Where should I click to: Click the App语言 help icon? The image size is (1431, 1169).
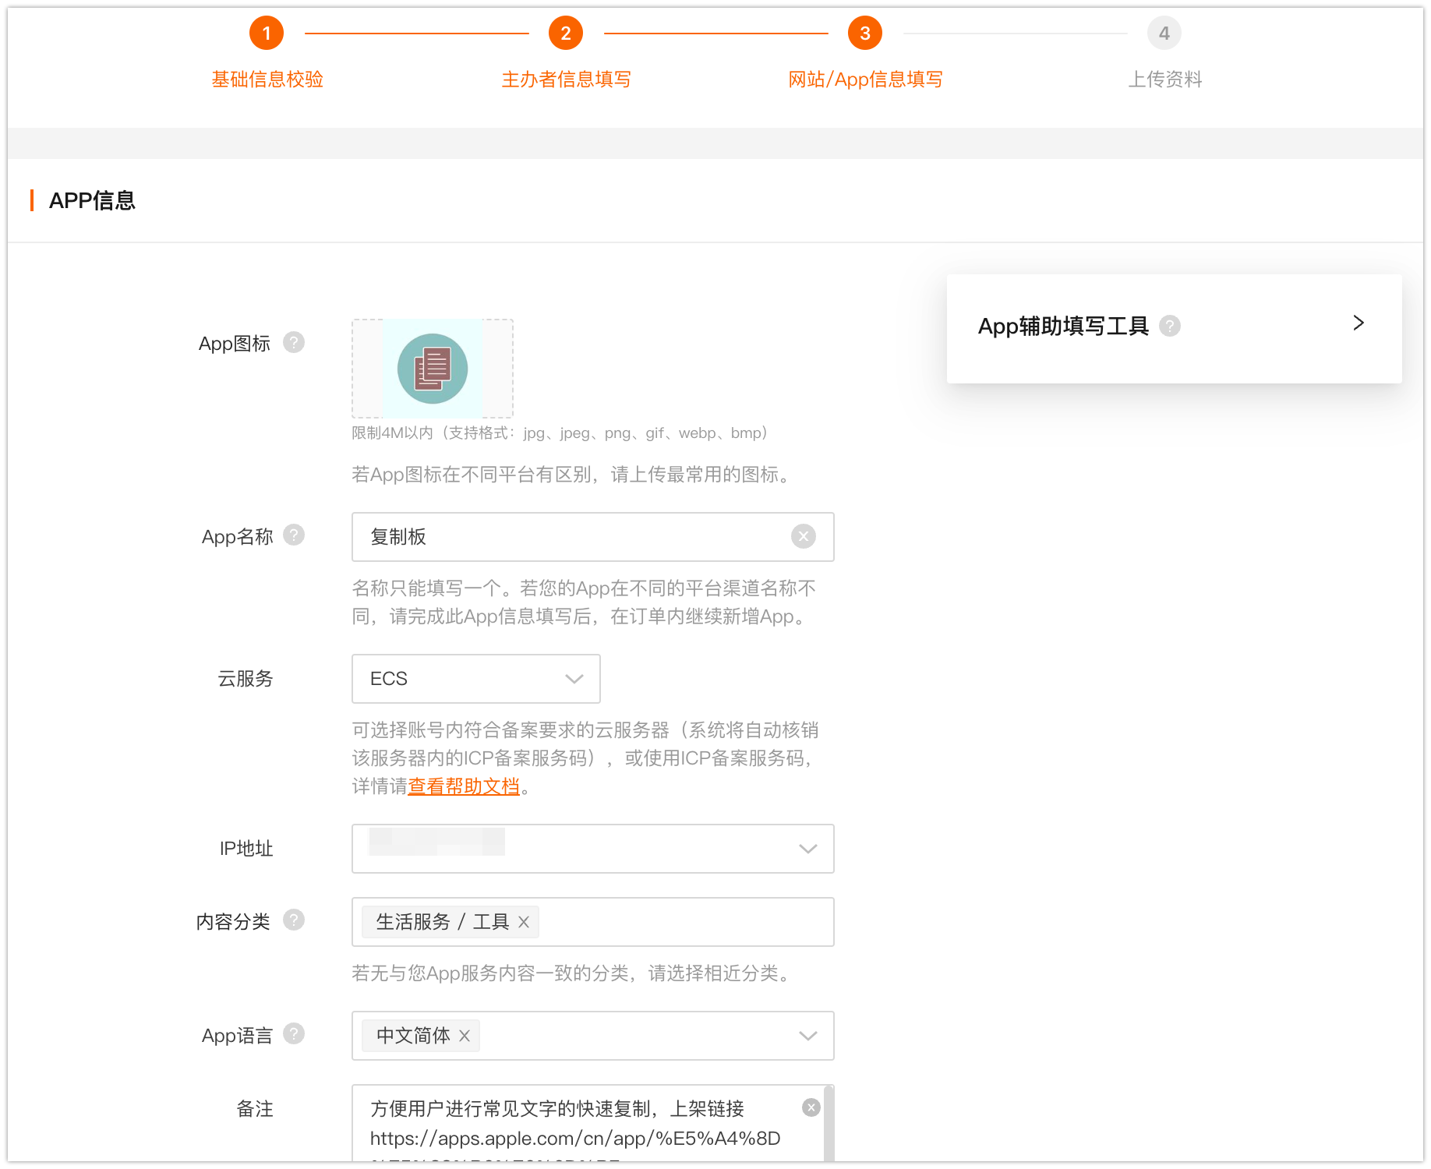pos(294,1034)
